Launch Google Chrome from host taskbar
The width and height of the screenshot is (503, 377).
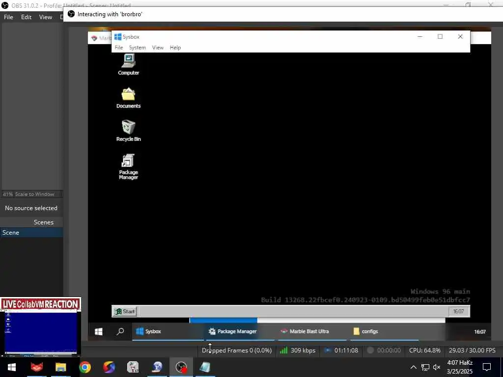85,367
